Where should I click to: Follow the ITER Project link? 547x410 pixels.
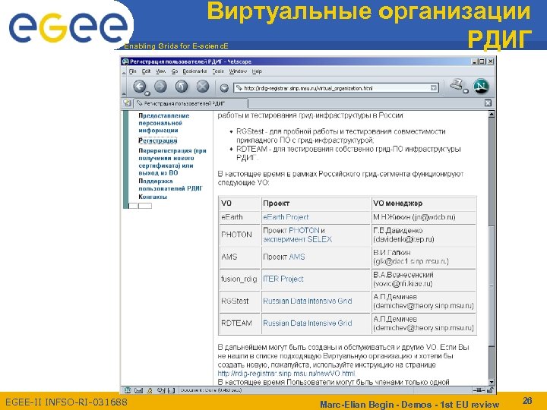[x=283, y=279]
